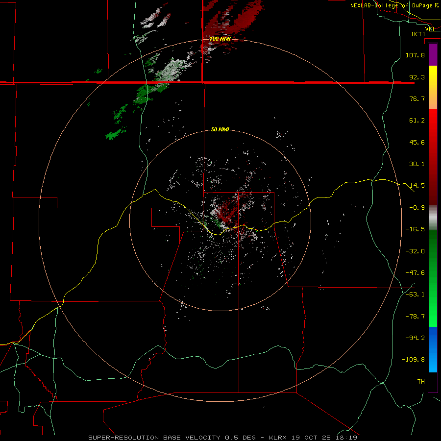Click the 92.3 velocity scale value
This screenshot has width=441, height=441.
click(x=417, y=77)
